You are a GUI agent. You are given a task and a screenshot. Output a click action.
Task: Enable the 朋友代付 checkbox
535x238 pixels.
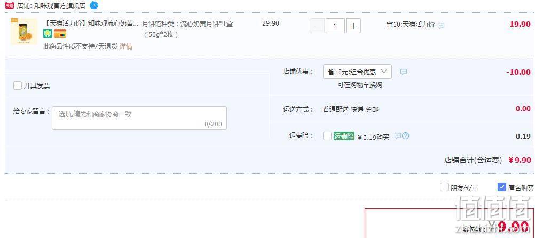[444, 187]
